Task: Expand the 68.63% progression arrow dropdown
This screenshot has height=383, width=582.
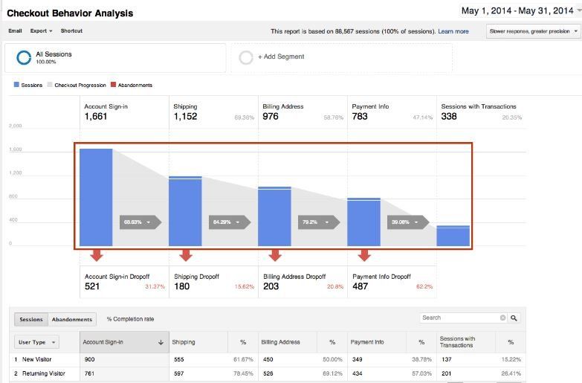Action: coord(140,222)
